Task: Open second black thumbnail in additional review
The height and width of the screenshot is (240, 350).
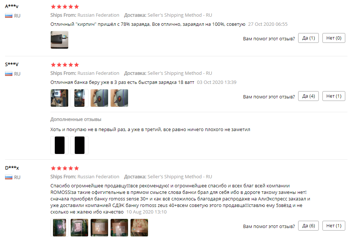Action: 79,145
